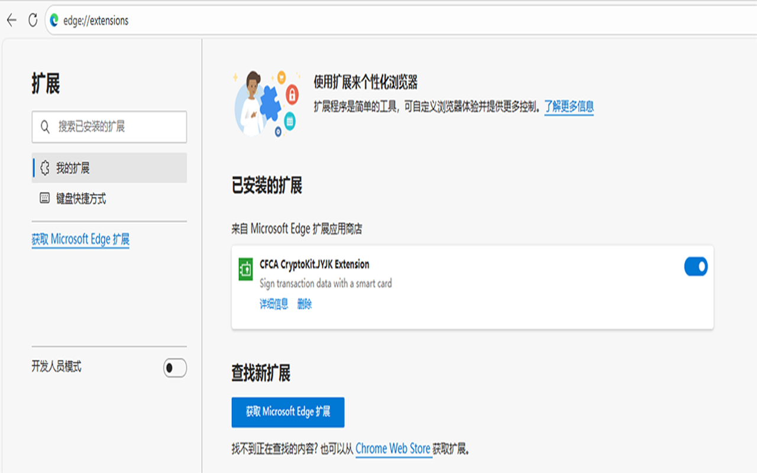Click the 查找新扩展 heading
757x473 pixels.
pos(261,374)
